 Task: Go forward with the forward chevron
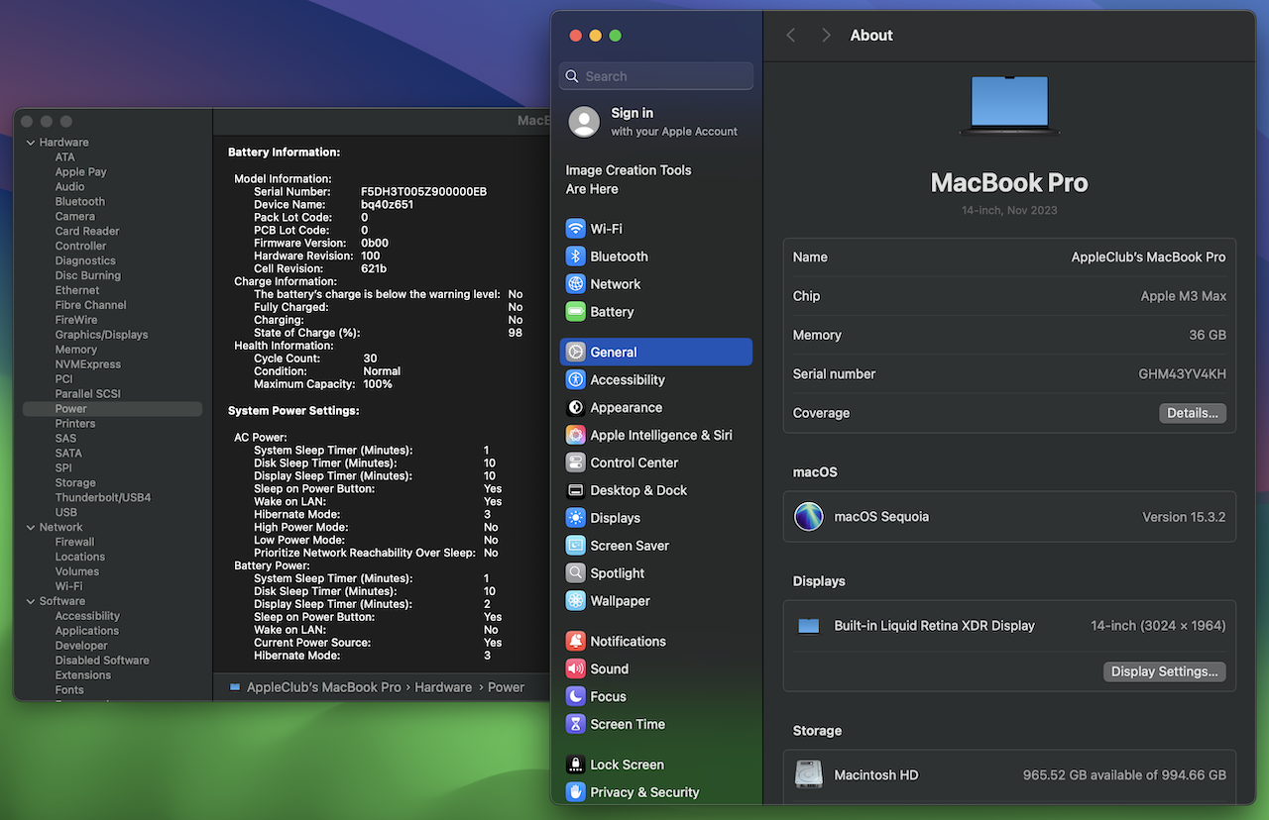[x=826, y=35]
